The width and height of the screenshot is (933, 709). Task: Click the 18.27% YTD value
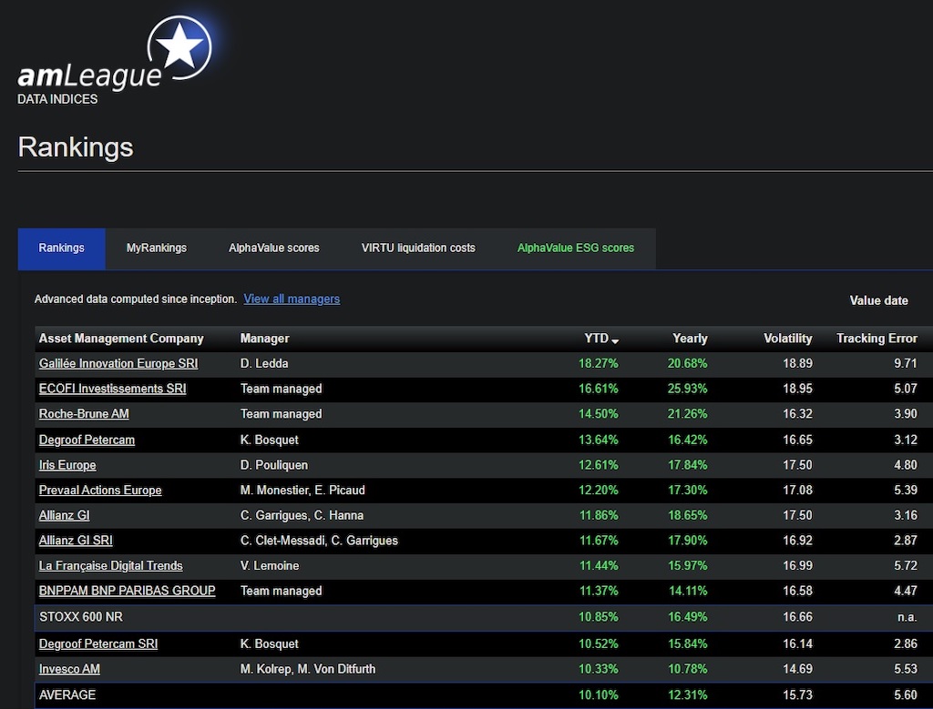point(598,364)
